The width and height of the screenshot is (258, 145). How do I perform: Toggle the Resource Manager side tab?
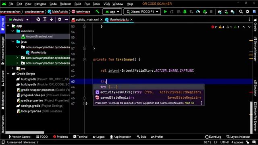tap(3, 50)
